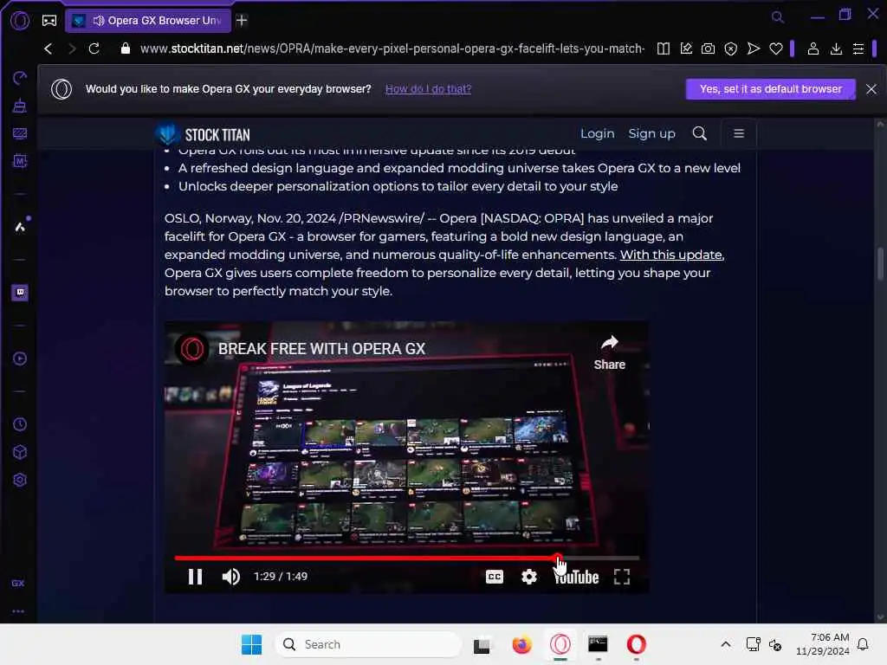The width and height of the screenshot is (887, 665).
Task: Open a new tab with the plus button
Action: [242, 21]
